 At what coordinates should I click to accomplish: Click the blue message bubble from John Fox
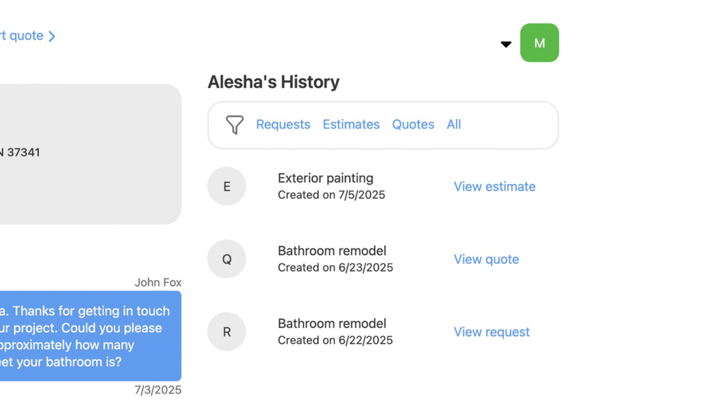[x=89, y=336]
